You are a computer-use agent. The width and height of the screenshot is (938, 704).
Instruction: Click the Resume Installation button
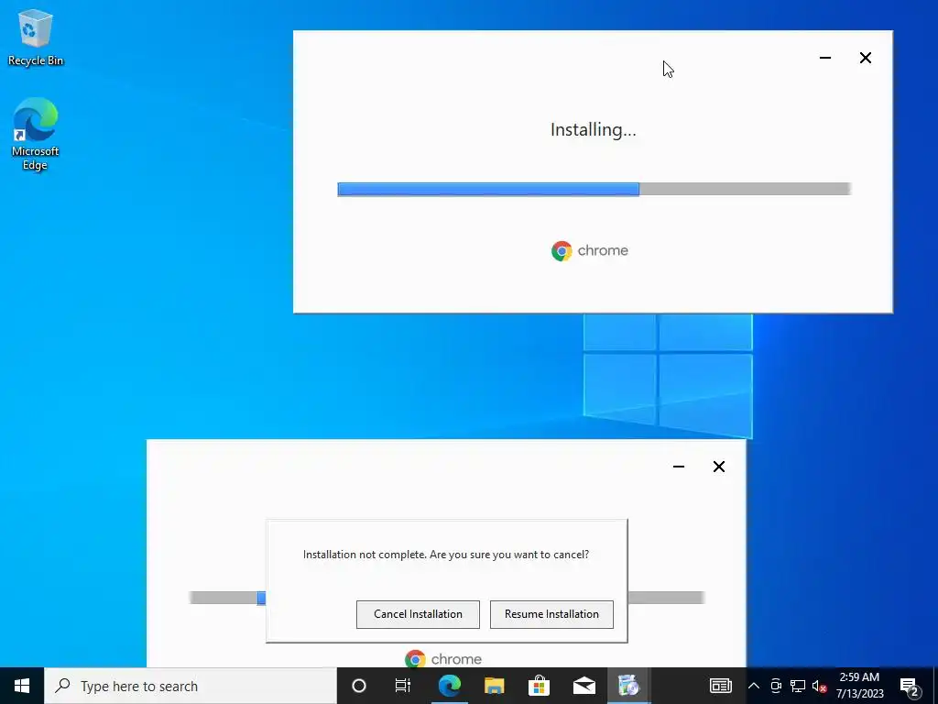[551, 614]
